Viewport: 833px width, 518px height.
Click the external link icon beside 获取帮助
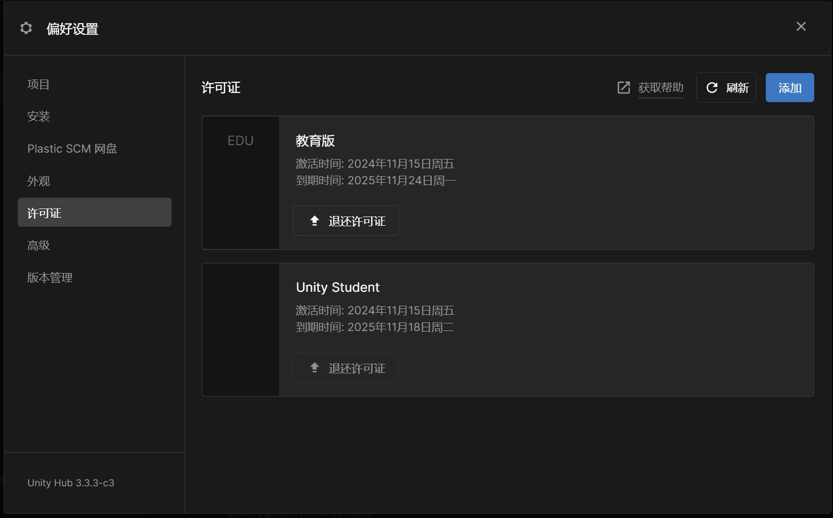(624, 88)
